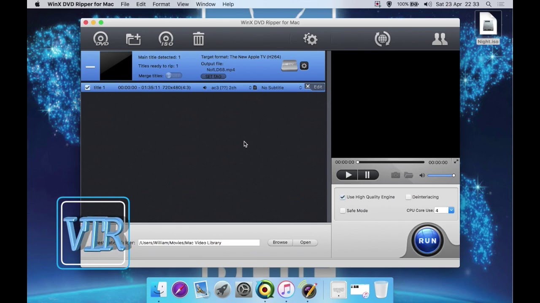
Task: Open the Trash in the Dock
Action: [x=381, y=290]
